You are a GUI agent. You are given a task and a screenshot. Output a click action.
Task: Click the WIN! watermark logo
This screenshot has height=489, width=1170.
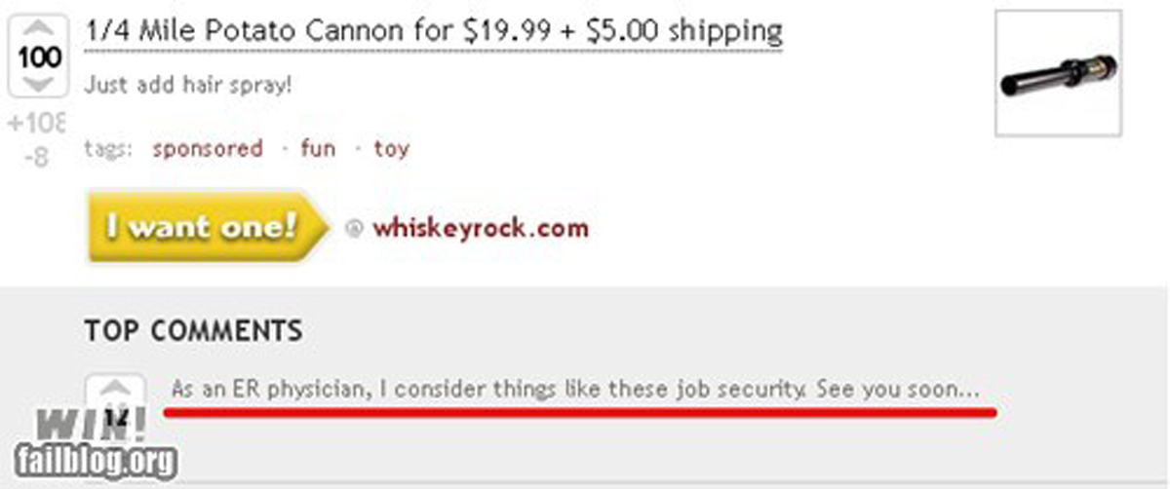coord(93,427)
